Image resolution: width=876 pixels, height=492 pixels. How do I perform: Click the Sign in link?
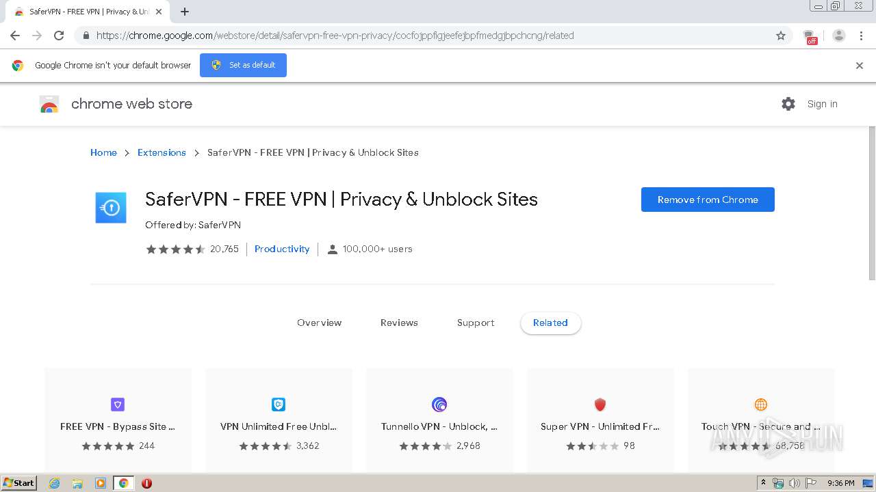(x=822, y=104)
